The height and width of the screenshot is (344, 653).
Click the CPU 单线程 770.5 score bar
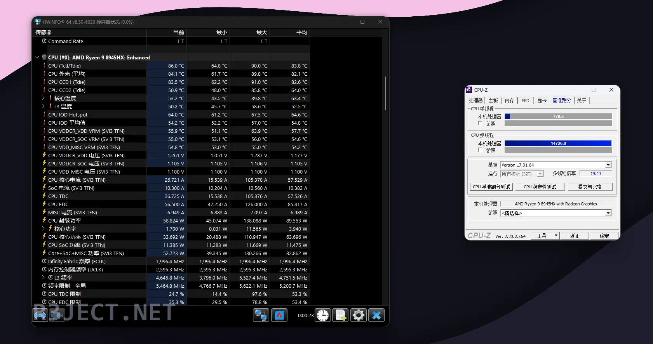(558, 116)
